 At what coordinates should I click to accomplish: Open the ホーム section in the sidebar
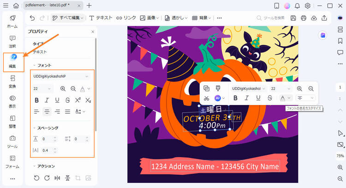pos(12,22)
